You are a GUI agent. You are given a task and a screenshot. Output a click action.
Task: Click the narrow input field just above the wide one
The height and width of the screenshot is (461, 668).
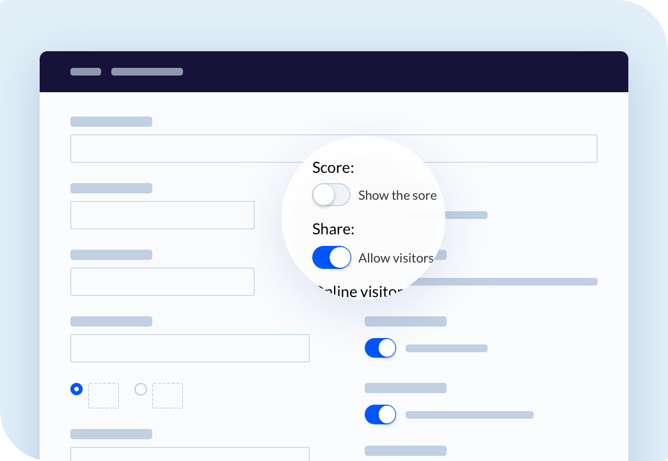pyautogui.click(x=163, y=282)
